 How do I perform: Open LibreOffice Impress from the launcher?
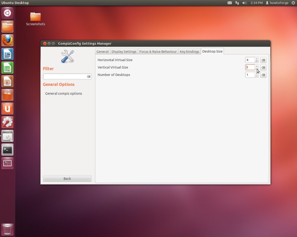pos(7,81)
